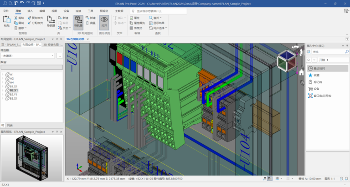Image resolution: width=350 pixels, height=187 pixels.
Task: Click the cabinet thumbnail in graphical preview
Action: point(32,158)
